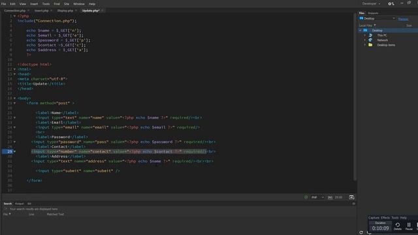Click the refresh icon in the Files panel footer
418x235 pixels.
click(361, 232)
